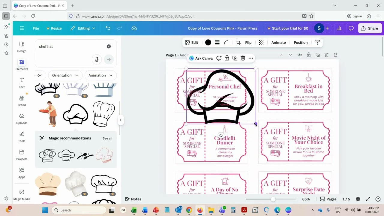384x216 pixels.
Task: Add a new page after Page 1
Action: (336, 55)
